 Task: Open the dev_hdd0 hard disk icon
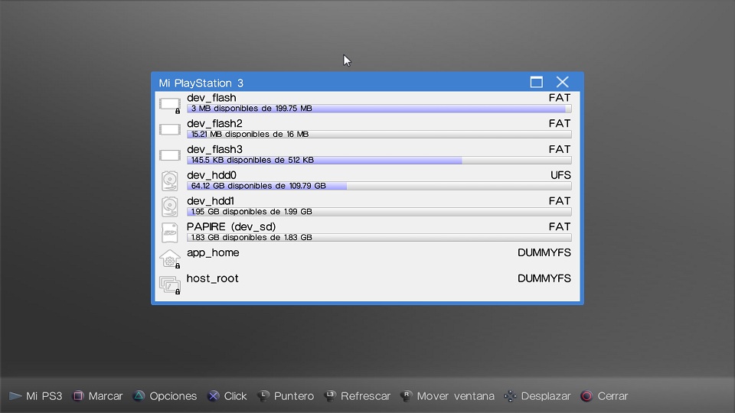170,180
